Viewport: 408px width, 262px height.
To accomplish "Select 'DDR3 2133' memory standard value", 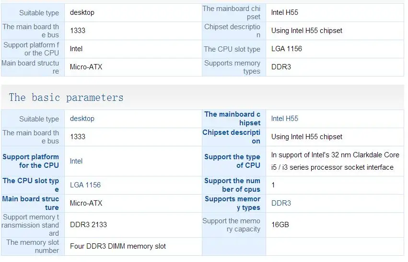I will (89, 225).
